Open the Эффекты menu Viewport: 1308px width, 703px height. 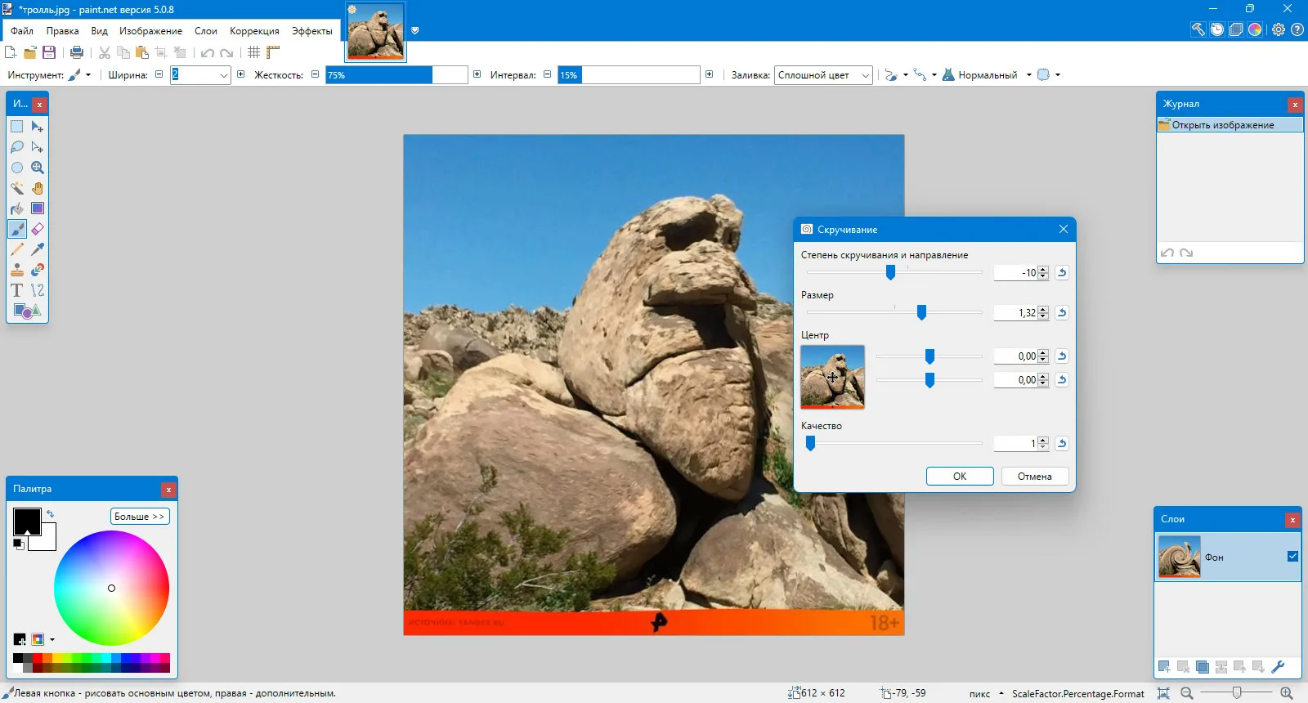click(x=311, y=31)
